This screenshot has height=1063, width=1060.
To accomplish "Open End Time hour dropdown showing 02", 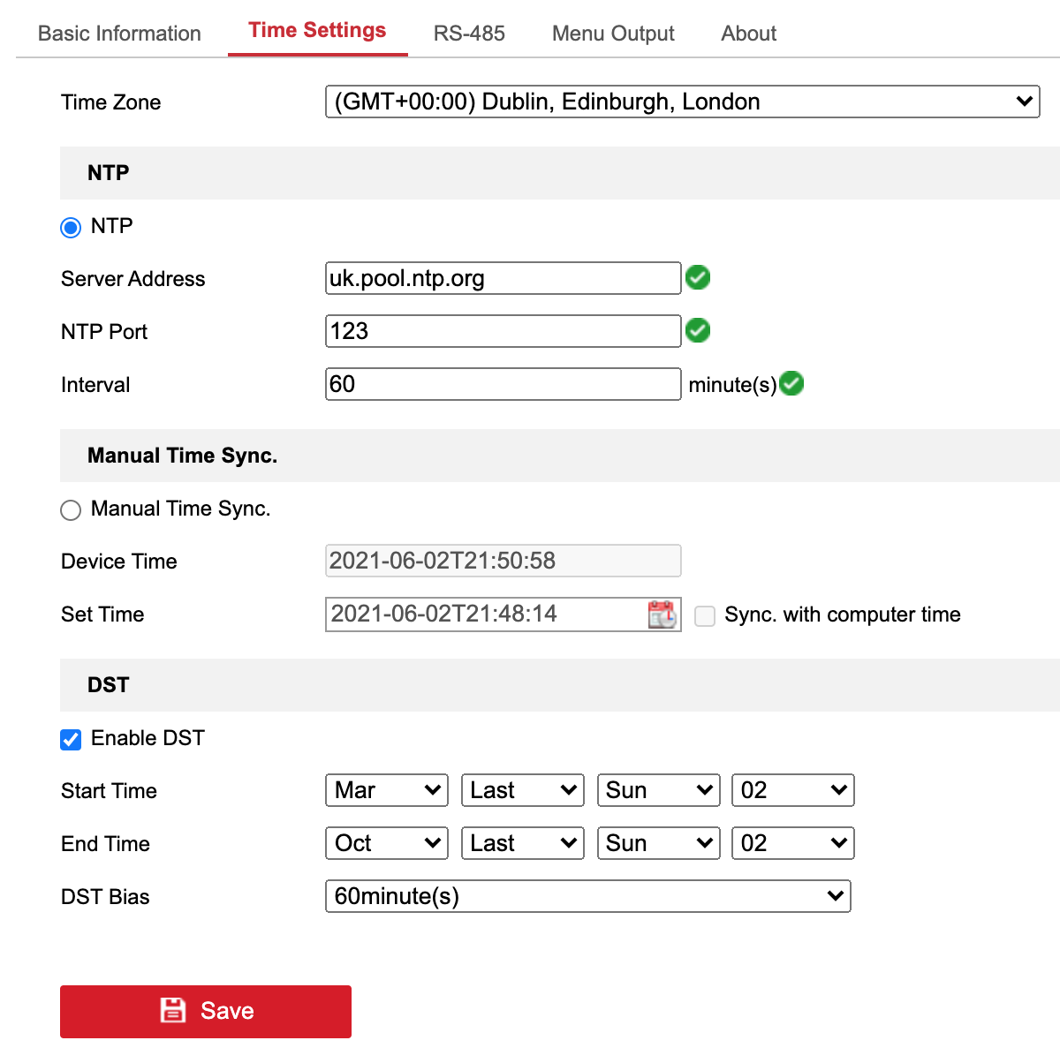I will [x=792, y=843].
